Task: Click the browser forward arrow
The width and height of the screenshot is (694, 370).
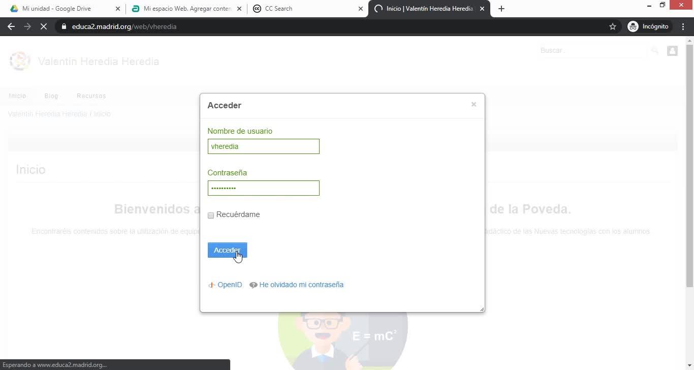Action: tap(27, 26)
